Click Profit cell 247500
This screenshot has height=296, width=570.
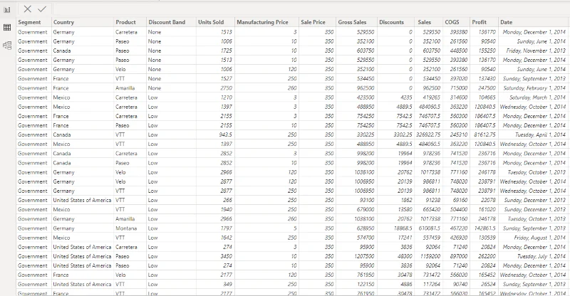(487, 88)
